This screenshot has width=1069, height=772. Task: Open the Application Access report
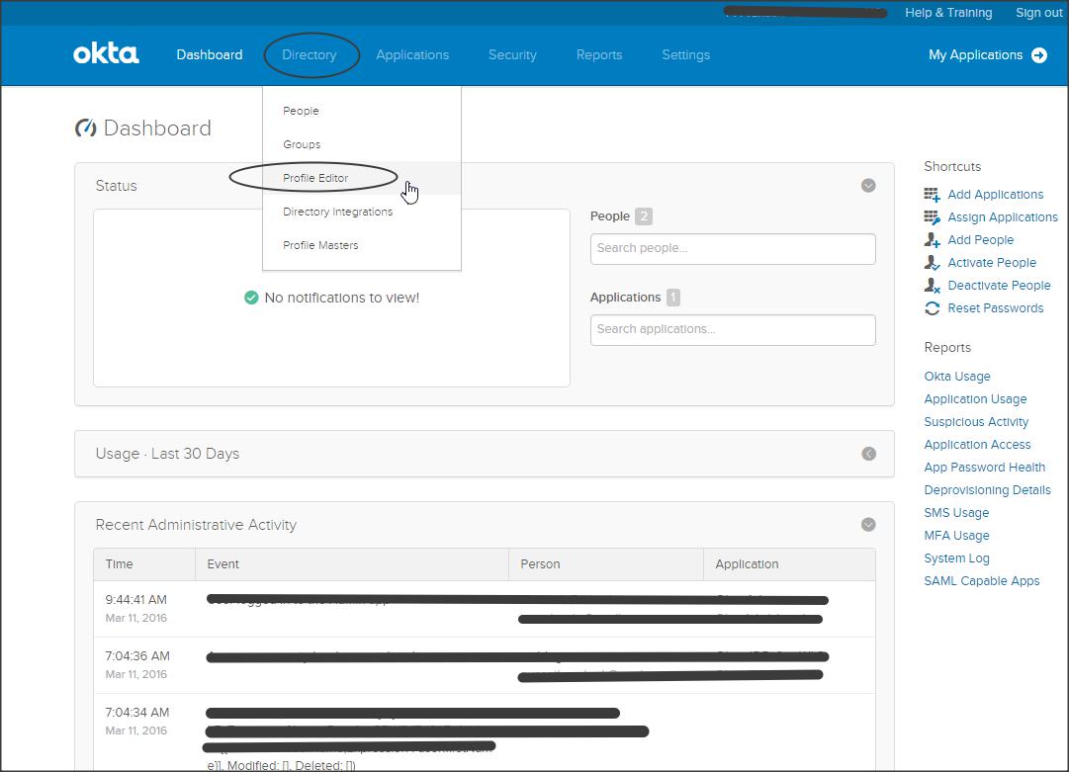pyautogui.click(x=977, y=444)
